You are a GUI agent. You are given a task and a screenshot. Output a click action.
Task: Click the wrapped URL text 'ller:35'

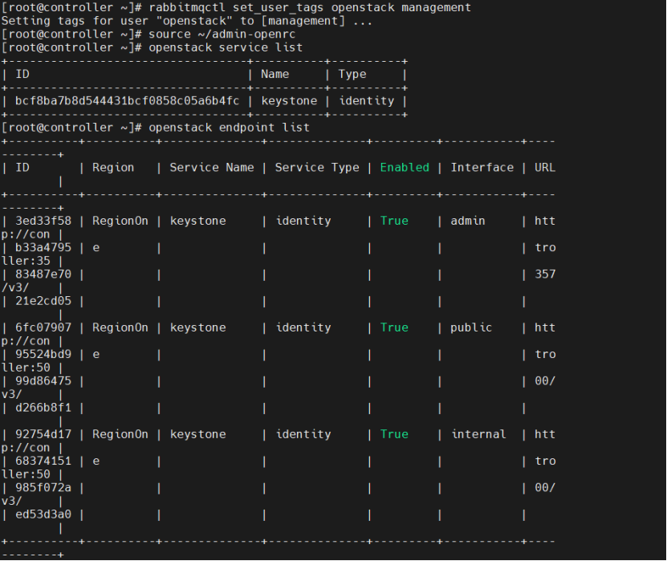(x=26, y=261)
